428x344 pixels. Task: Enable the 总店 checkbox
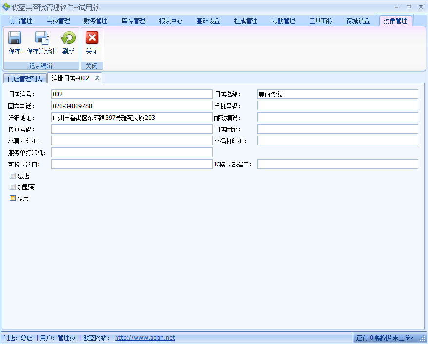[x=12, y=176]
